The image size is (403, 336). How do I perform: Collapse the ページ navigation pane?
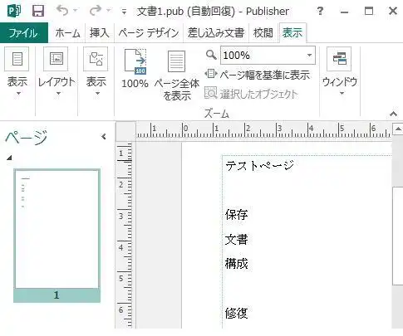104,136
